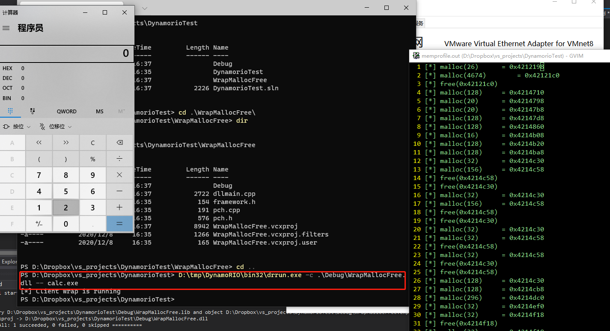Viewport: 610px width, 331px height.
Task: Click 'VMware Virtual Ethernet Adapter for VMnet8' text
Action: click(519, 44)
